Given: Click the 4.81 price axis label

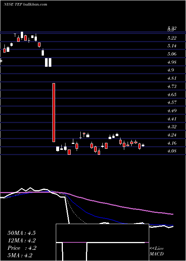Looking at the screenshot, I should click(172, 78).
